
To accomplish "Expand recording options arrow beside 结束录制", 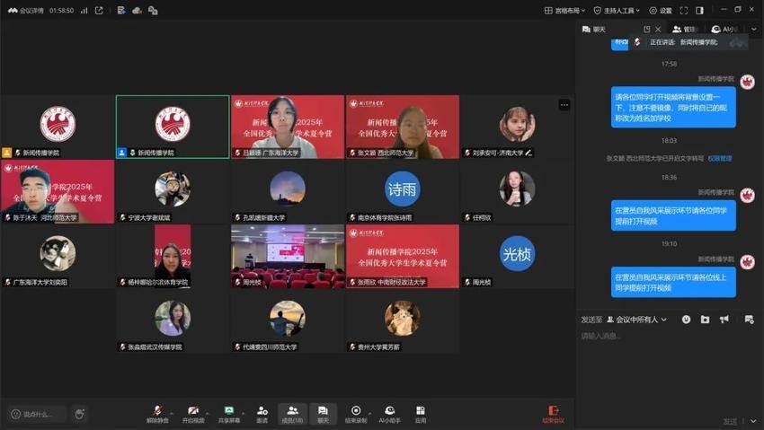I will coord(369,414).
